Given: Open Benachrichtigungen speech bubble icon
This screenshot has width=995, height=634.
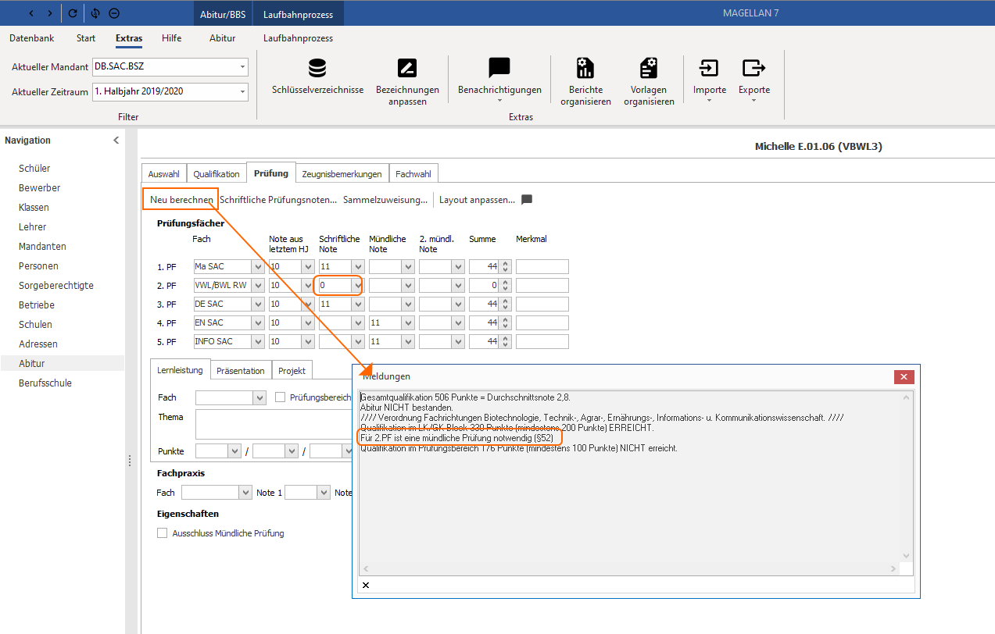Looking at the screenshot, I should click(x=499, y=68).
